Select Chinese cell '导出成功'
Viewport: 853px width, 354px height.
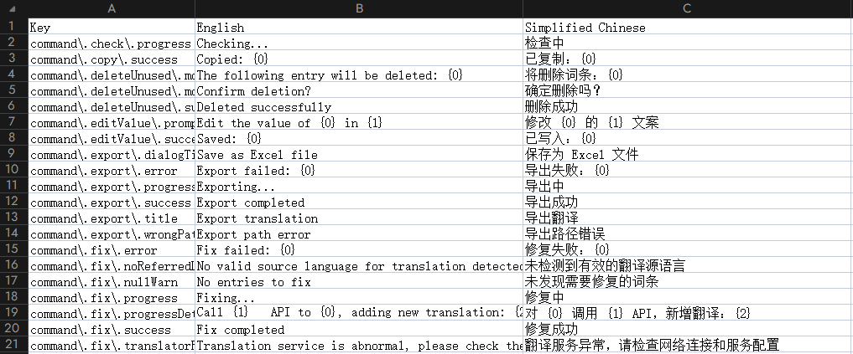(x=688, y=202)
